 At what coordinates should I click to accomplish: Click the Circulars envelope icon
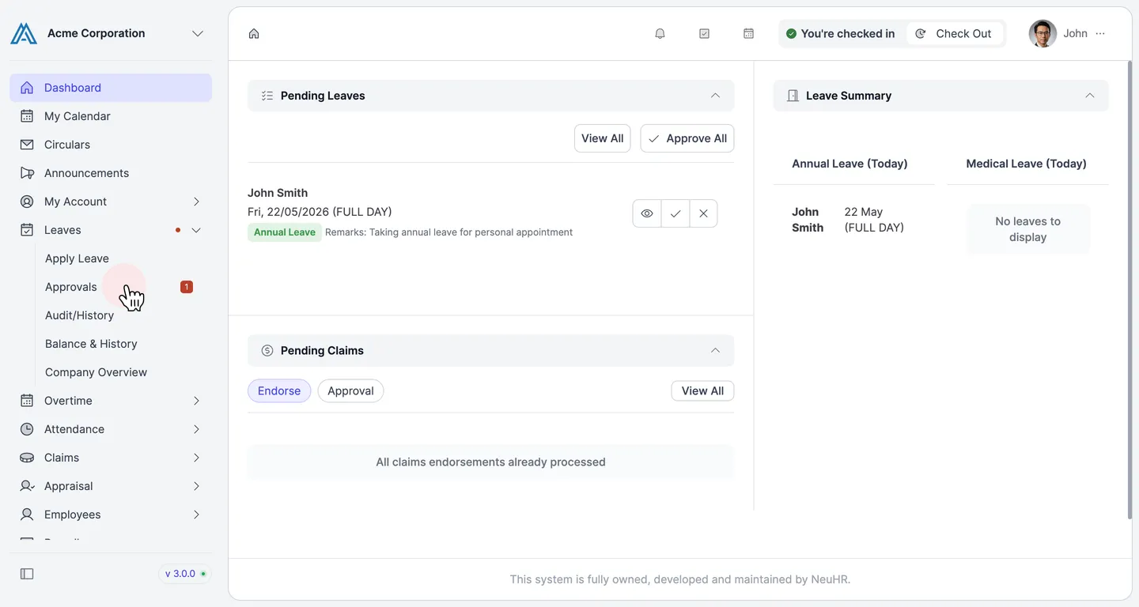[x=27, y=145]
